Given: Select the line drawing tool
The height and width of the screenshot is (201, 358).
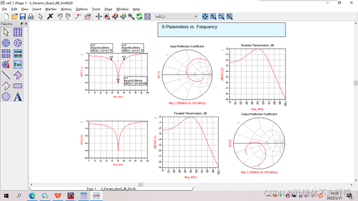Looking at the screenshot, I should click(6, 75).
